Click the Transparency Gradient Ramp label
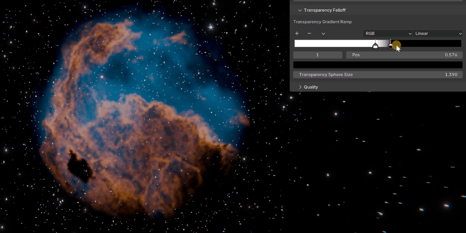Viewport: 466px width, 233px height. tap(322, 22)
